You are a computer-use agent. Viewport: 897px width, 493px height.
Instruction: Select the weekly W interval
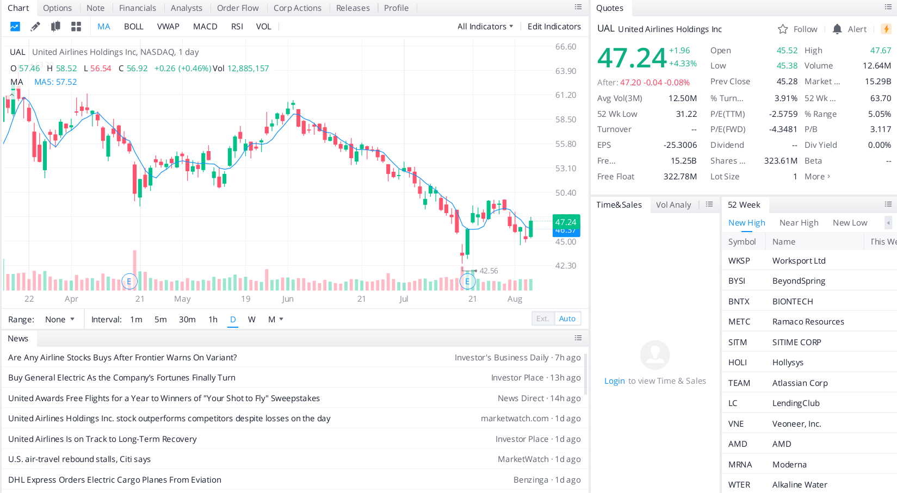click(252, 320)
